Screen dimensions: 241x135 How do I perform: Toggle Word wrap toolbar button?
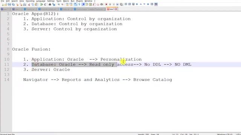coord(75,4)
